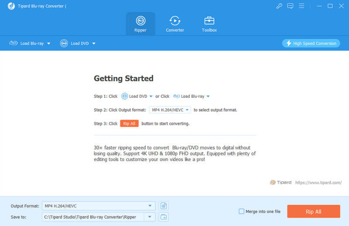349x226 pixels.
Task: Open the tipard.com website link
Action: tap(318, 182)
